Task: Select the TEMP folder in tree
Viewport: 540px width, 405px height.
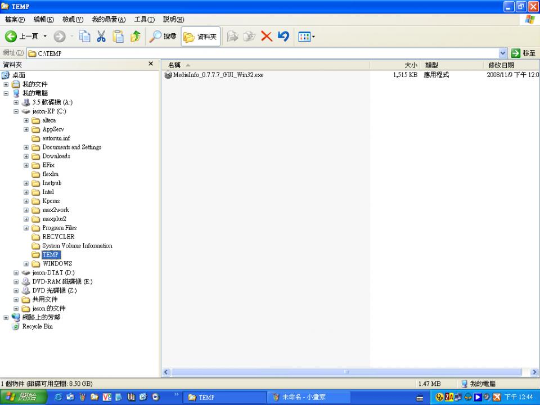Action: (51, 254)
